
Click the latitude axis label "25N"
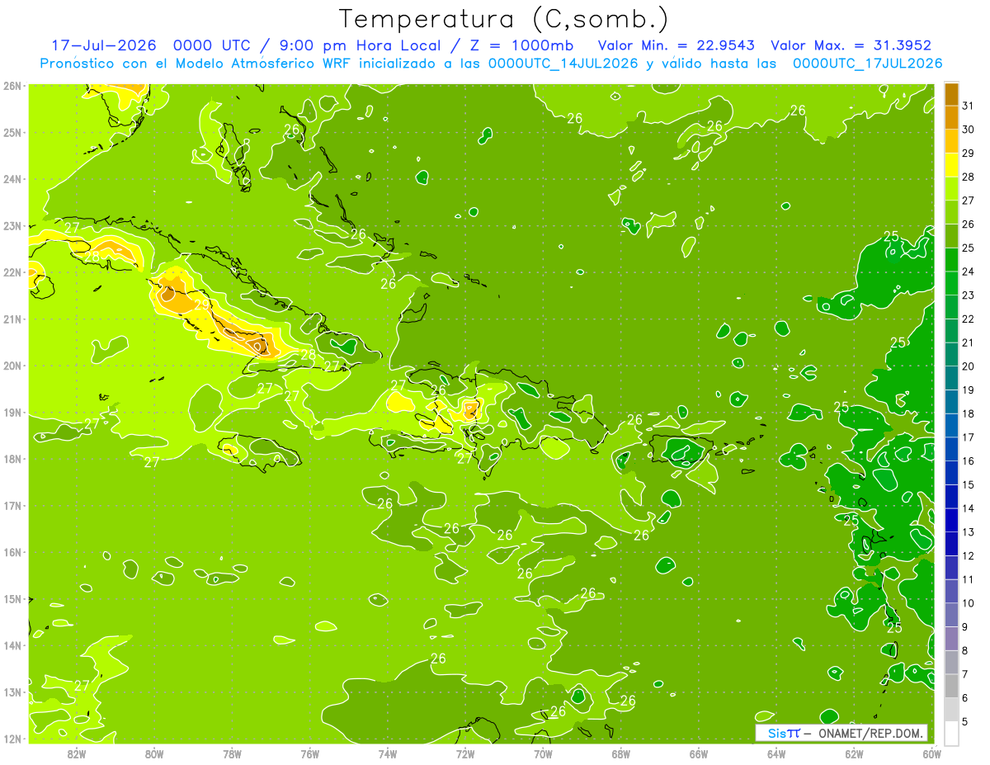(x=12, y=133)
